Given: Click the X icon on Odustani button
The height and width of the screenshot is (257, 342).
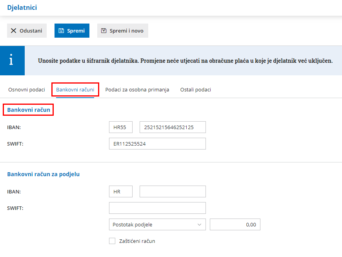Looking at the screenshot, I should tap(14, 31).
